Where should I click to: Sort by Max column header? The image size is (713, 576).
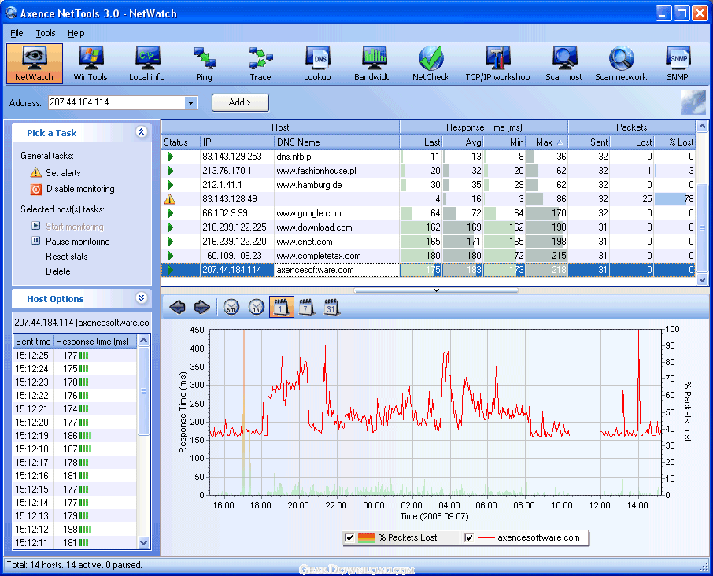[547, 142]
